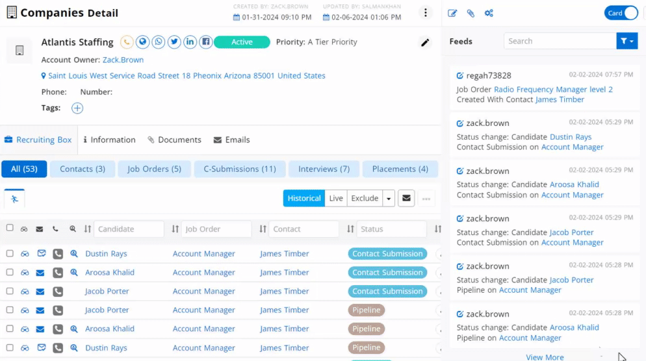The image size is (646, 361).
Task: Click the map pin address icon
Action: click(x=44, y=76)
